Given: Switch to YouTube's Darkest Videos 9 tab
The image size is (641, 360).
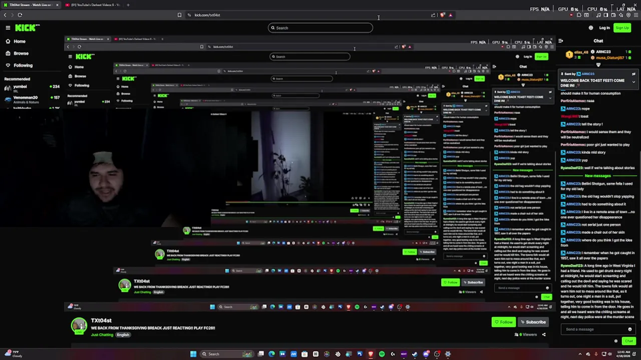Looking at the screenshot, I should 93,5.
